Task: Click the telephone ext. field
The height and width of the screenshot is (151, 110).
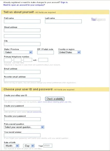Action: (43, 60)
